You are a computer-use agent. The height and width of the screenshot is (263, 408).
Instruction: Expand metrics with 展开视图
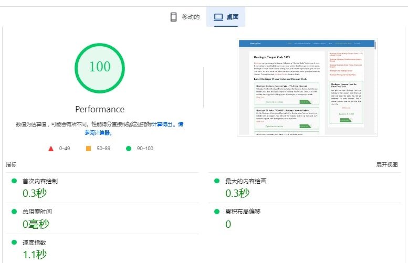click(387, 164)
